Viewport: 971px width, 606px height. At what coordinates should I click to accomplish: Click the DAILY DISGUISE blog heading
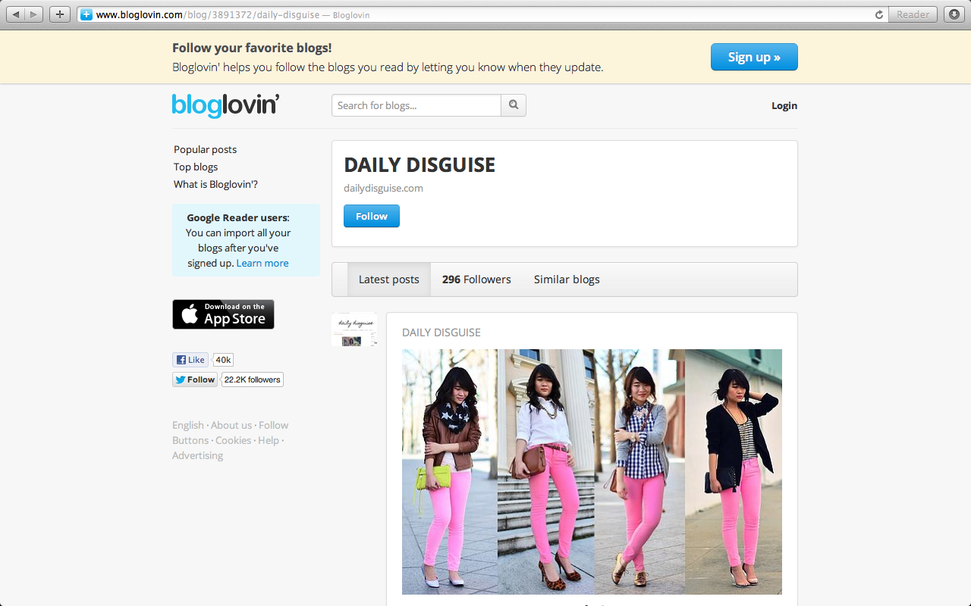click(420, 165)
